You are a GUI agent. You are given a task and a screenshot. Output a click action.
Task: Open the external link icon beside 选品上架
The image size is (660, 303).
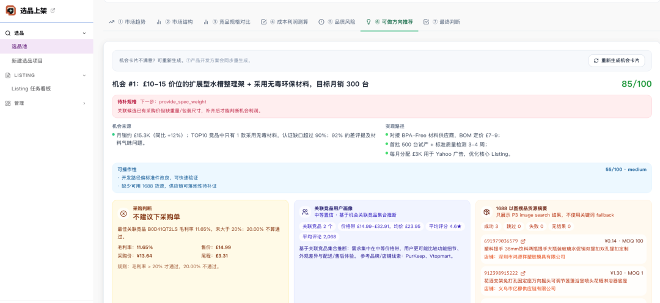[53, 10]
